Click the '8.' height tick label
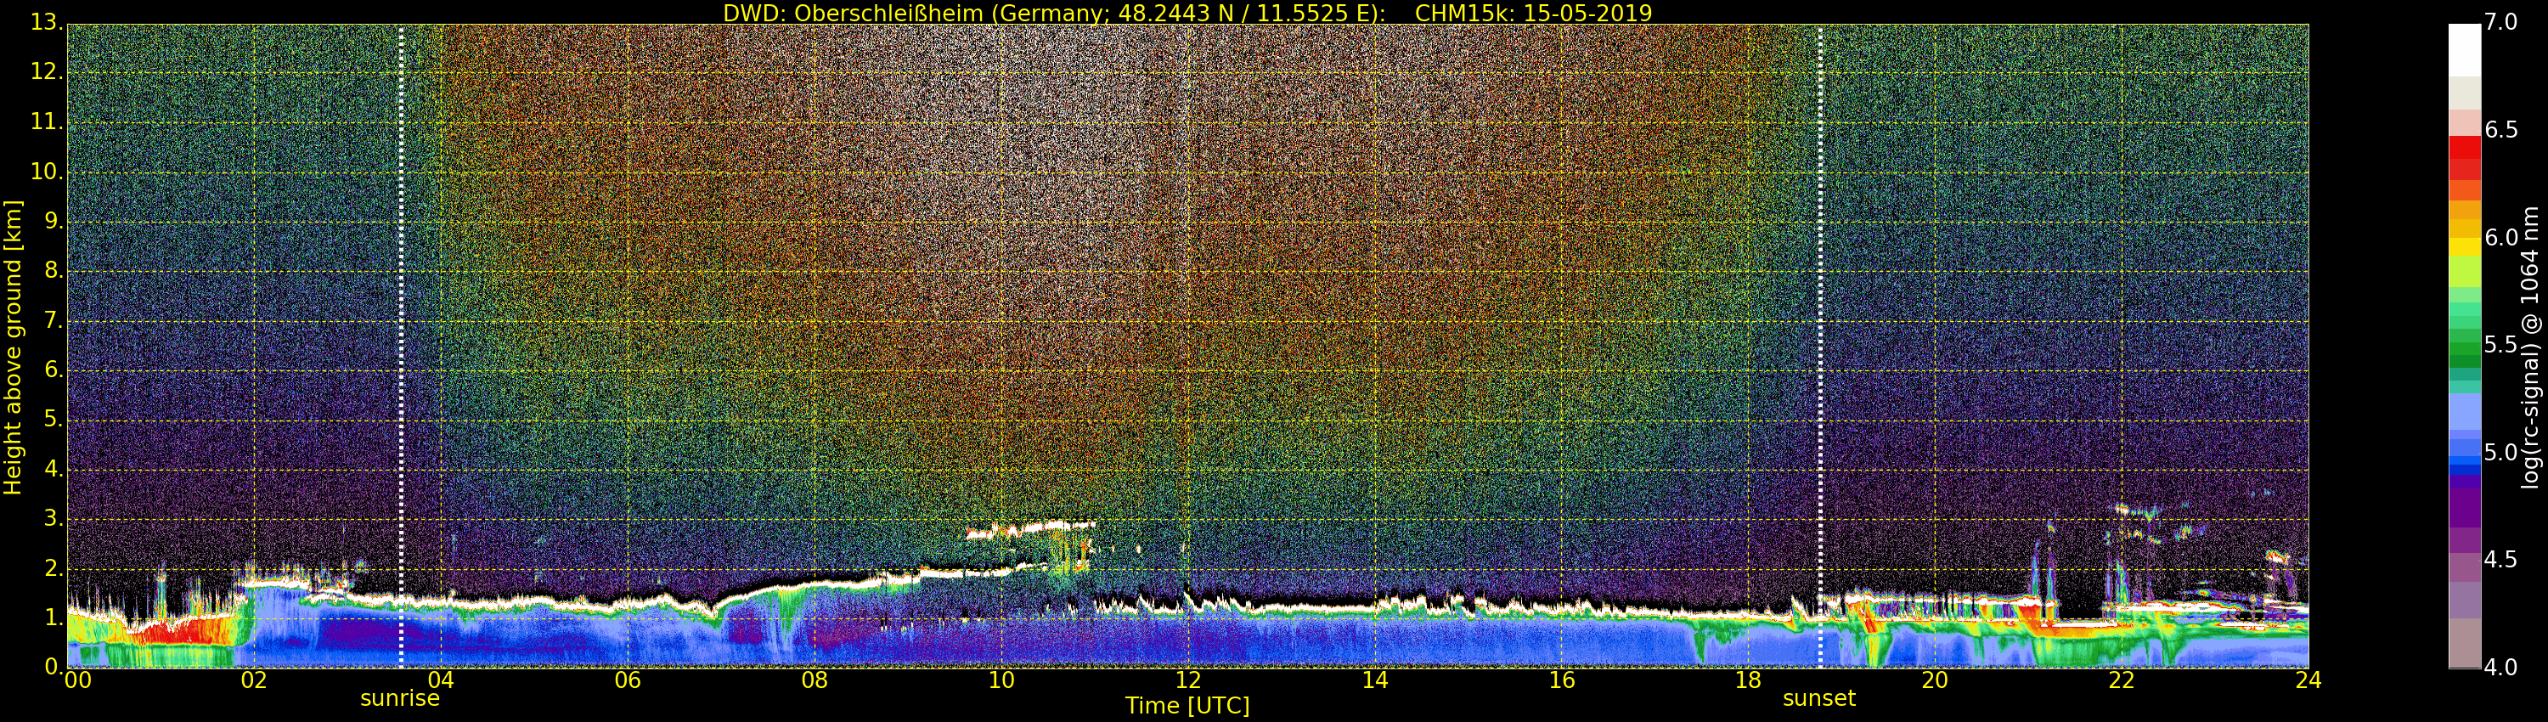The width and height of the screenshot is (2548, 722). click(x=54, y=270)
